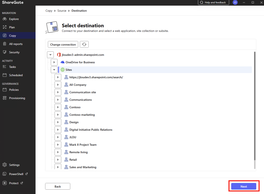Select the Design site label
The width and height of the screenshot is (264, 194).
(74, 122)
